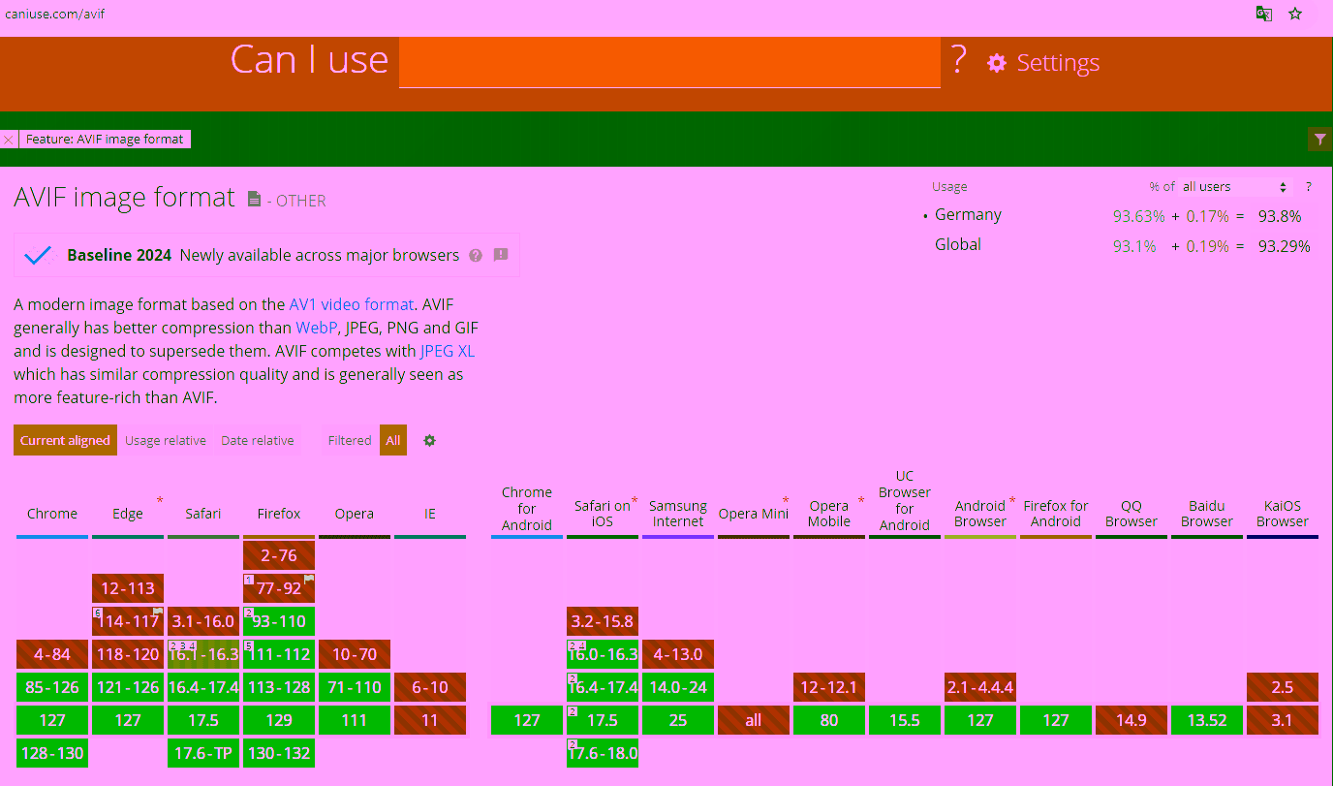Viewport: 1333px width, 786px height.
Task: Open the AV1 video format link
Action: coord(352,303)
